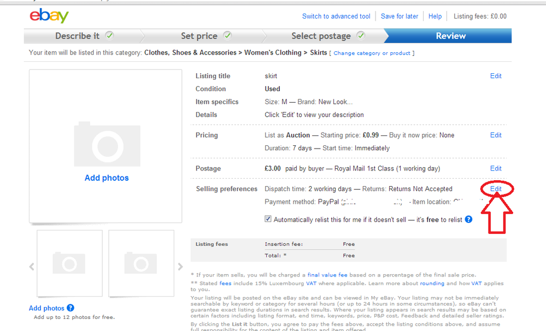The height and width of the screenshot is (331, 546).
Task: Click the help icon beside relist option
Action: click(468, 220)
